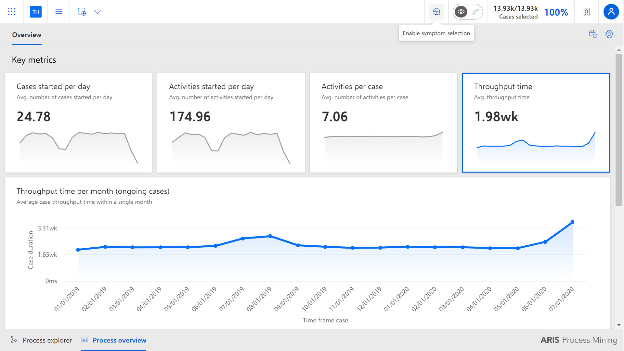Image resolution: width=624 pixels, height=351 pixels.
Task: Switch to the Process explorer tab
Action: (x=41, y=340)
